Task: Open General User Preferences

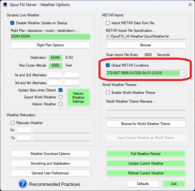Action: point(50,173)
